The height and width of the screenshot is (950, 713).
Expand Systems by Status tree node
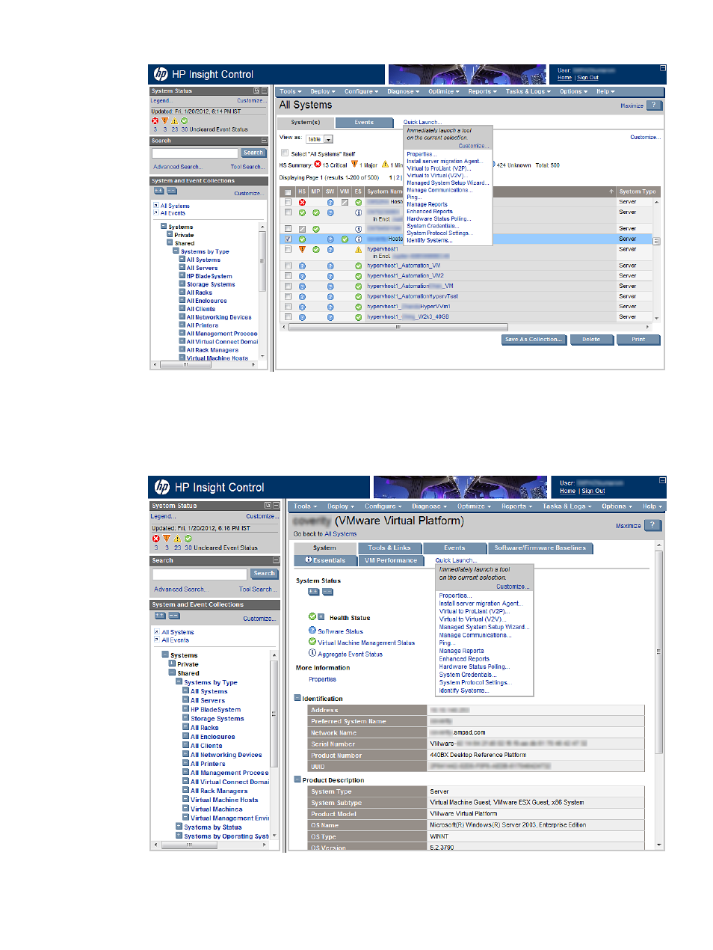click(179, 827)
